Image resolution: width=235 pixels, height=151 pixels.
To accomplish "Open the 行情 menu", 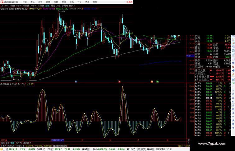I will (x=25, y=2).
